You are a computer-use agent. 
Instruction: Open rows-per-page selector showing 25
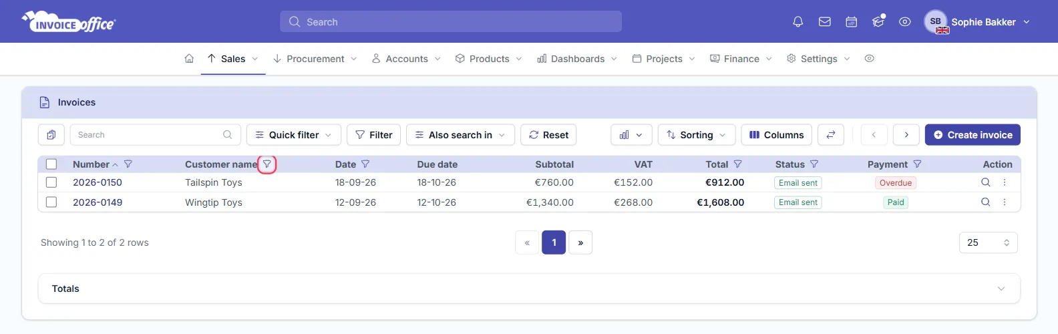click(989, 242)
